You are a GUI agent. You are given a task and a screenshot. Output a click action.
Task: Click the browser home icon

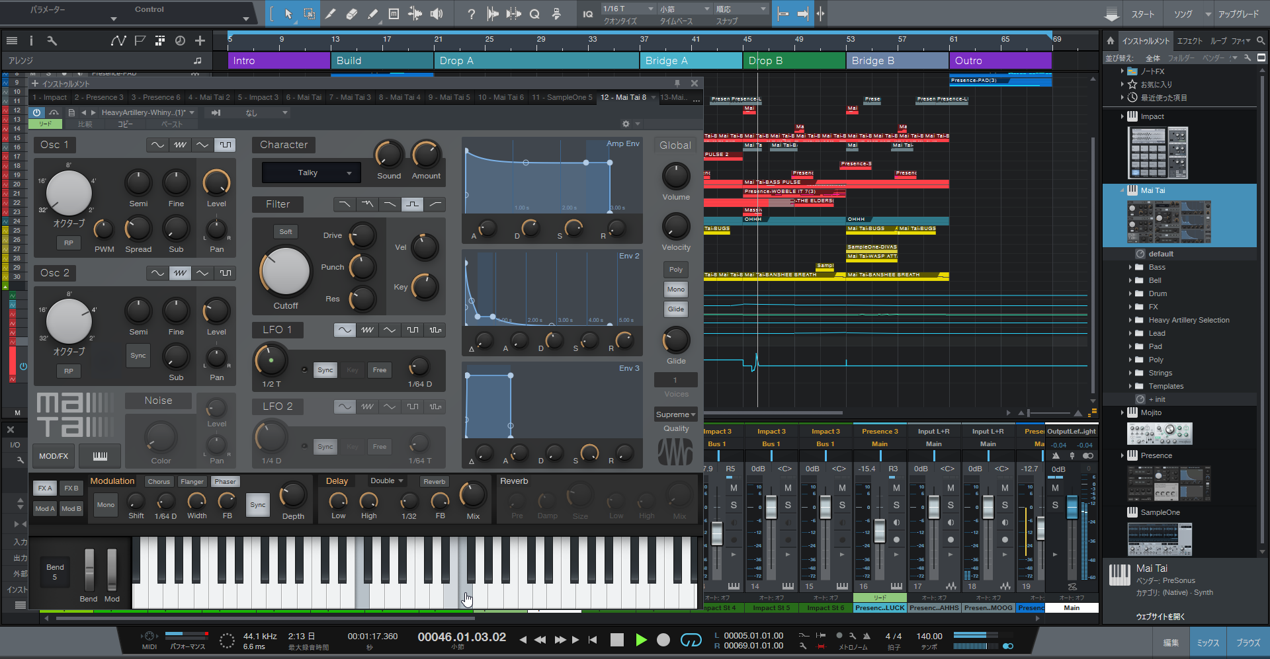coord(1110,41)
